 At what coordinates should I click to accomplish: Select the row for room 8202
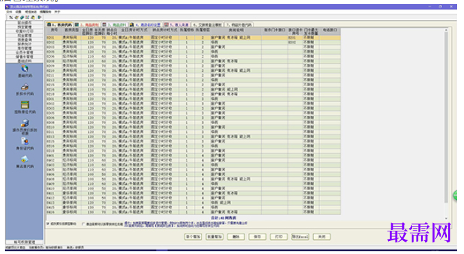point(193,42)
